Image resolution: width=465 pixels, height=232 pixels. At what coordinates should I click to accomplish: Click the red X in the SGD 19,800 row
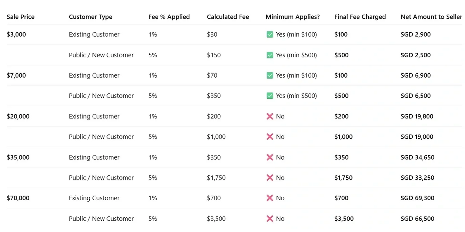pyautogui.click(x=270, y=117)
